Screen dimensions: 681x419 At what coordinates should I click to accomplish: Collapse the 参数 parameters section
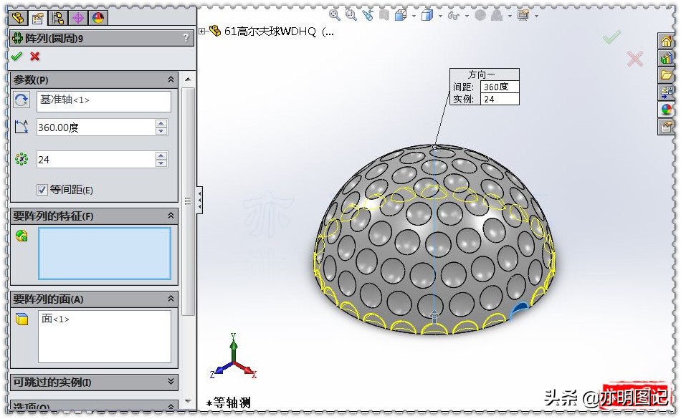tap(171, 80)
